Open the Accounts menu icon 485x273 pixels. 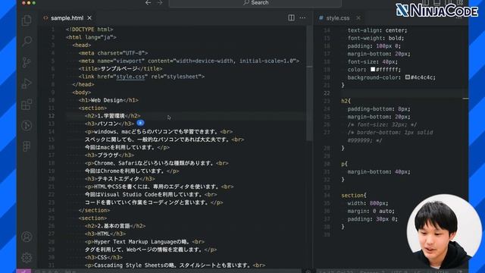coord(27,237)
